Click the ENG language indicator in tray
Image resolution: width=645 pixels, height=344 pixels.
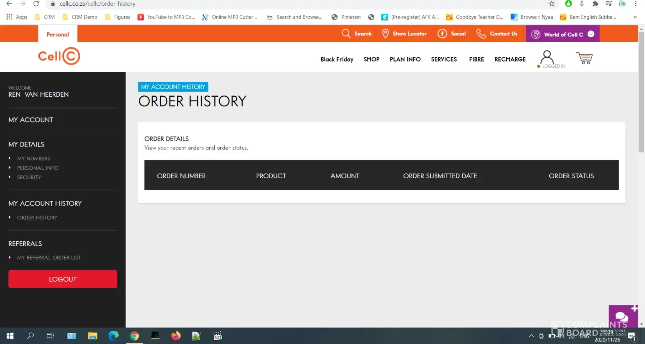[x=584, y=336]
